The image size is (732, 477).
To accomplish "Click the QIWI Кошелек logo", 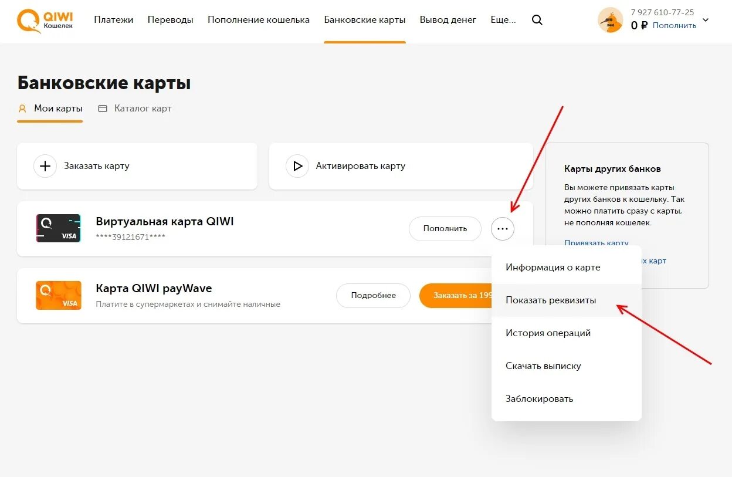I will (x=45, y=21).
